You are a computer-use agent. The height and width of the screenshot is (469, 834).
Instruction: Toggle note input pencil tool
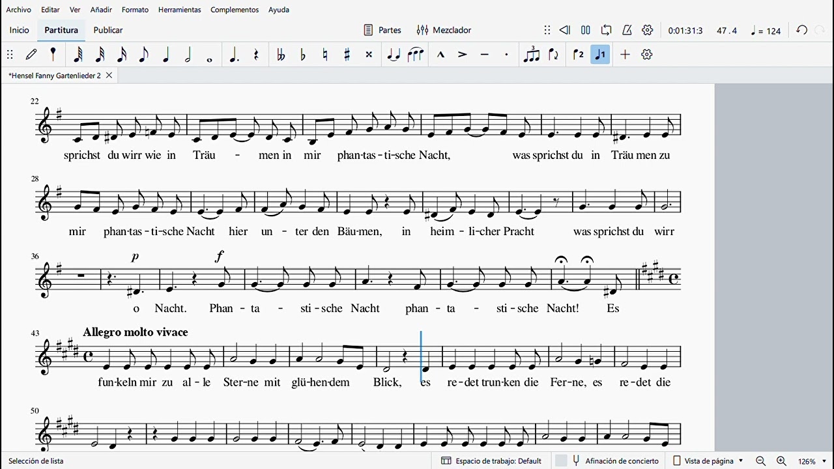click(31, 55)
